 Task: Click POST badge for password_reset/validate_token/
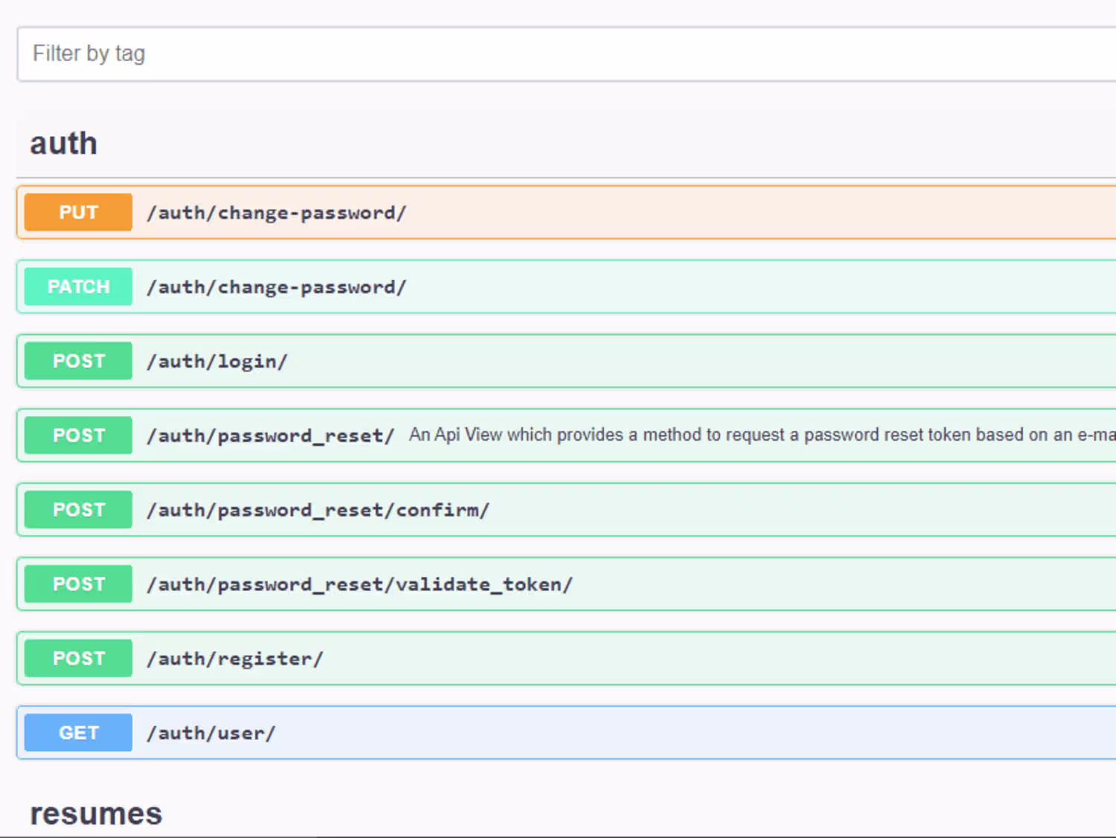78,584
